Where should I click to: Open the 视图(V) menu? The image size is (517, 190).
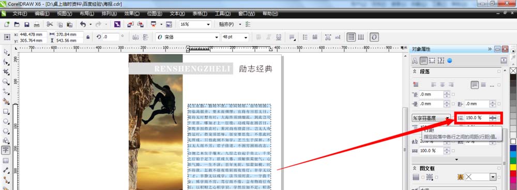pos(64,14)
